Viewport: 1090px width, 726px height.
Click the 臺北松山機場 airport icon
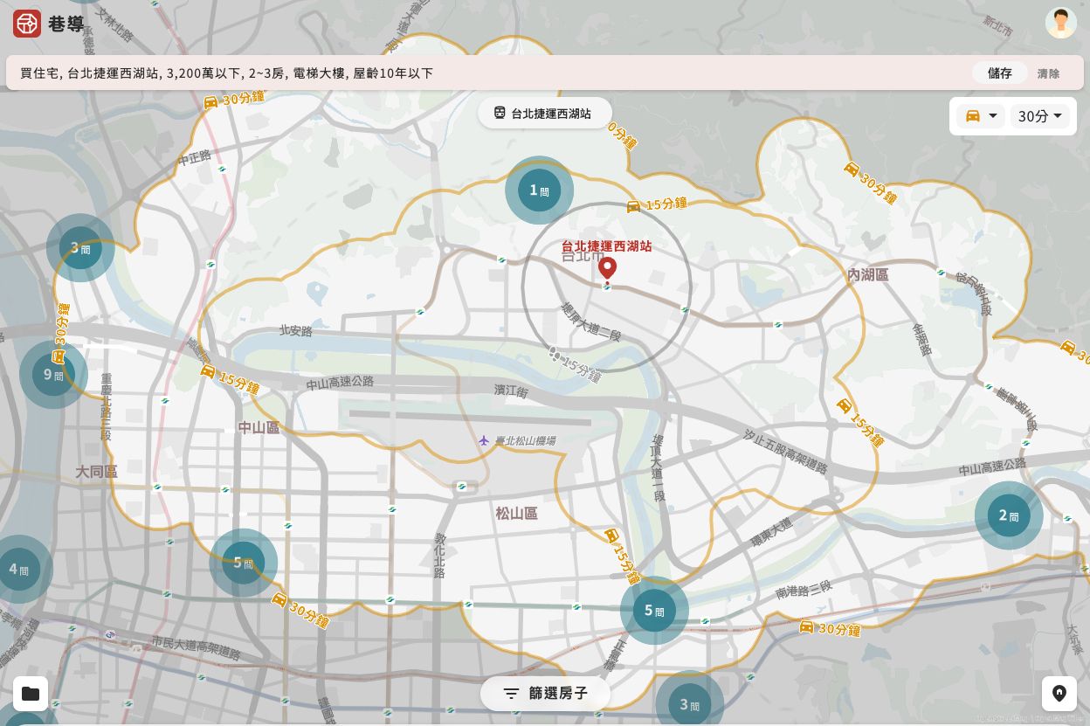483,440
